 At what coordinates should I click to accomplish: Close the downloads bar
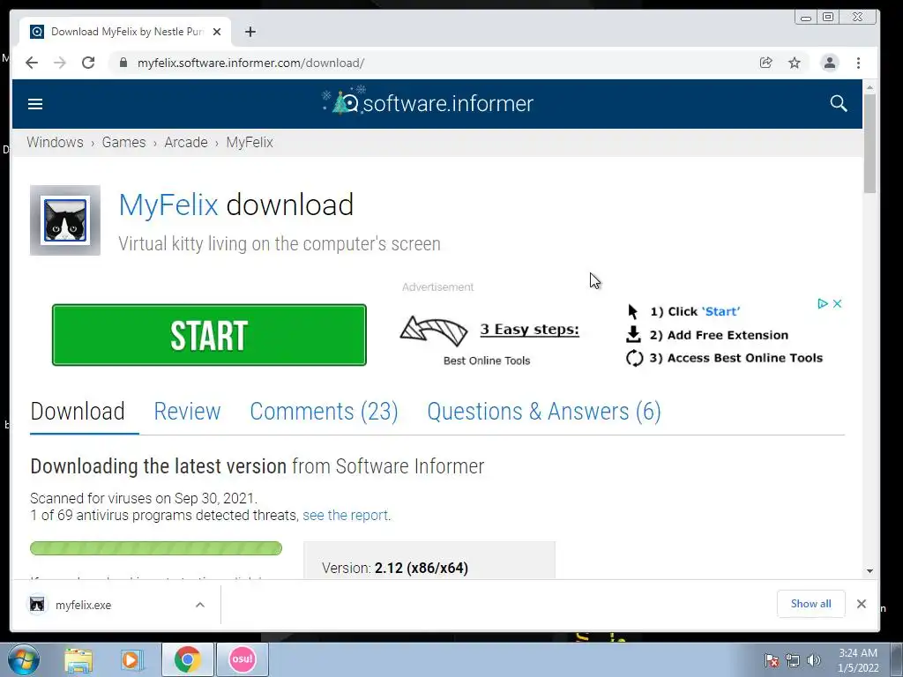pyautogui.click(x=861, y=604)
